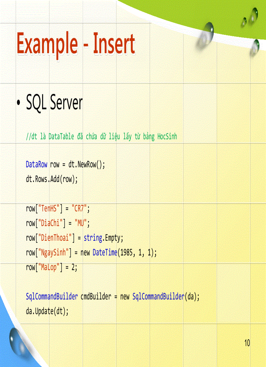
Task: Click the string.Empty expression
Action: pos(103,238)
